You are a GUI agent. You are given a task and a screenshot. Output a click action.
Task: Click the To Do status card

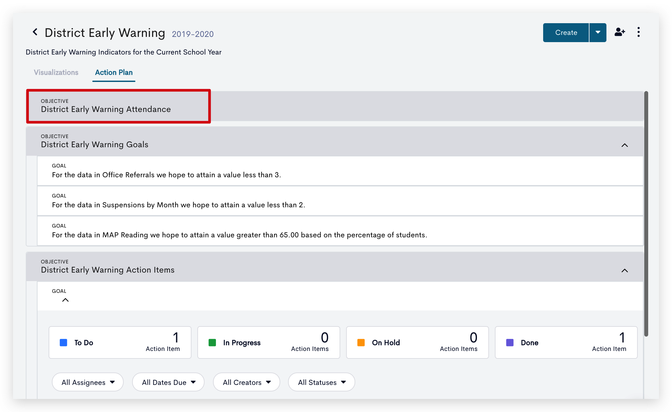pyautogui.click(x=120, y=342)
